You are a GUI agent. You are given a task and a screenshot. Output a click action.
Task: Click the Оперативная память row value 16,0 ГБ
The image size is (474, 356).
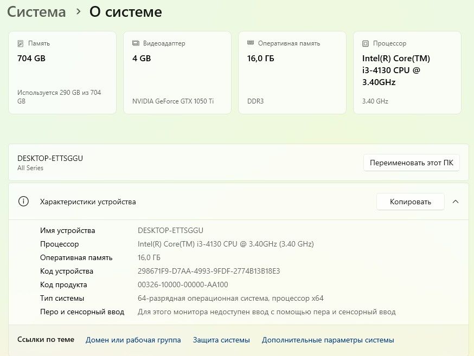[149, 257]
